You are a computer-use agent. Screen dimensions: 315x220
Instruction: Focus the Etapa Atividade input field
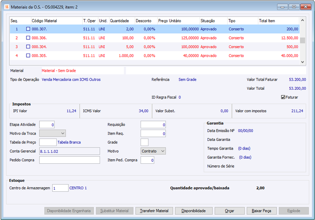tap(47, 125)
